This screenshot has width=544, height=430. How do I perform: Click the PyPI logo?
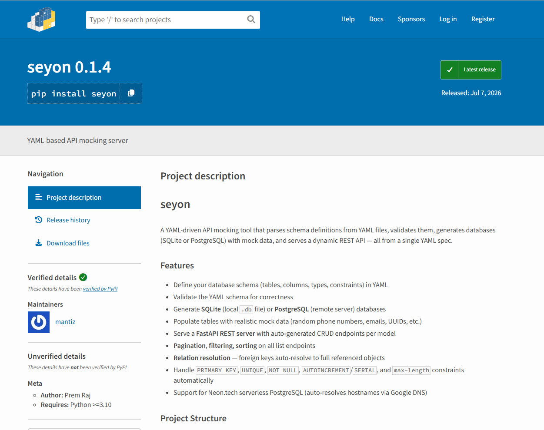pos(41,19)
